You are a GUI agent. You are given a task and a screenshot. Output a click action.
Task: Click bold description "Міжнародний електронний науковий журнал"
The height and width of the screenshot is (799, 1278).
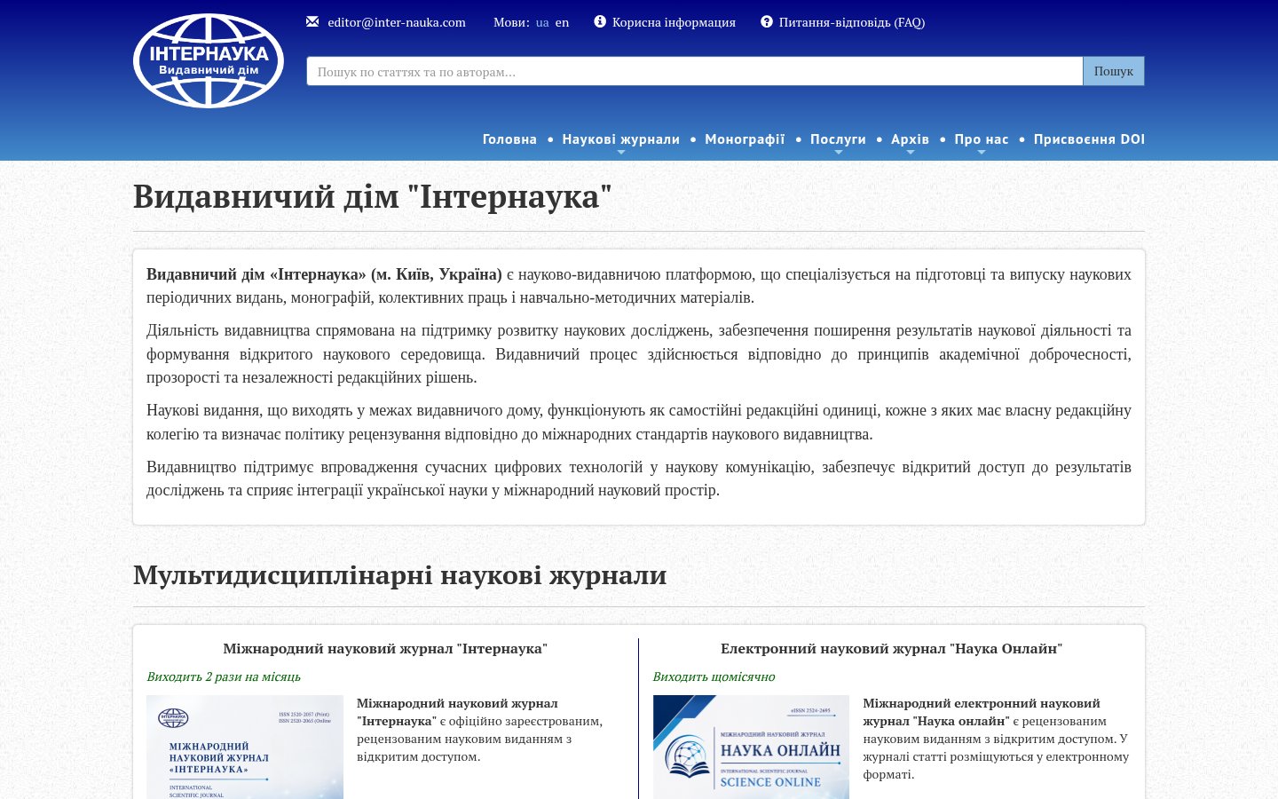982,712
